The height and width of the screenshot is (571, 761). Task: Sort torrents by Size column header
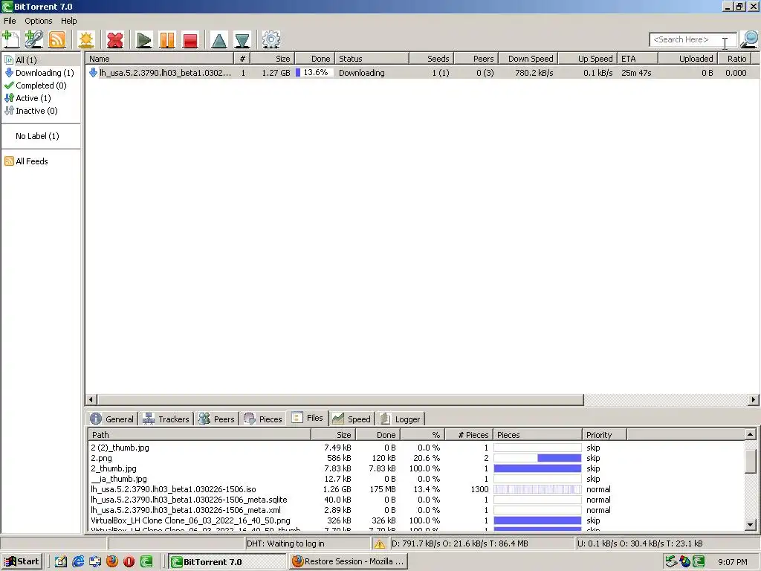(272, 59)
